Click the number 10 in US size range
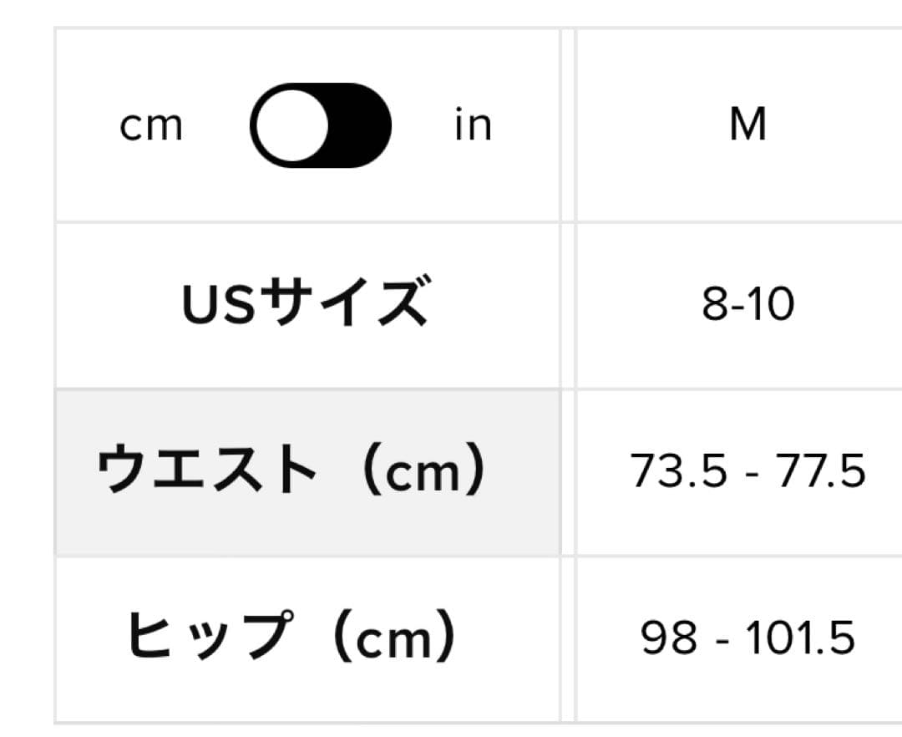 (775, 305)
